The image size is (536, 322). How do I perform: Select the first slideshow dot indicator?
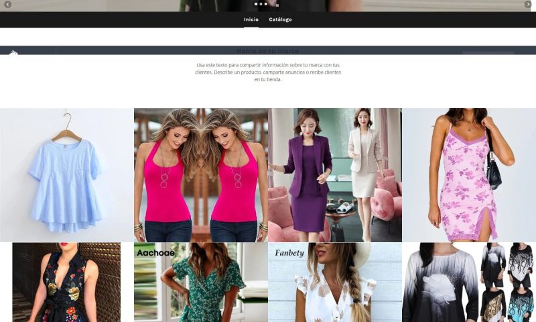pyautogui.click(x=255, y=4)
